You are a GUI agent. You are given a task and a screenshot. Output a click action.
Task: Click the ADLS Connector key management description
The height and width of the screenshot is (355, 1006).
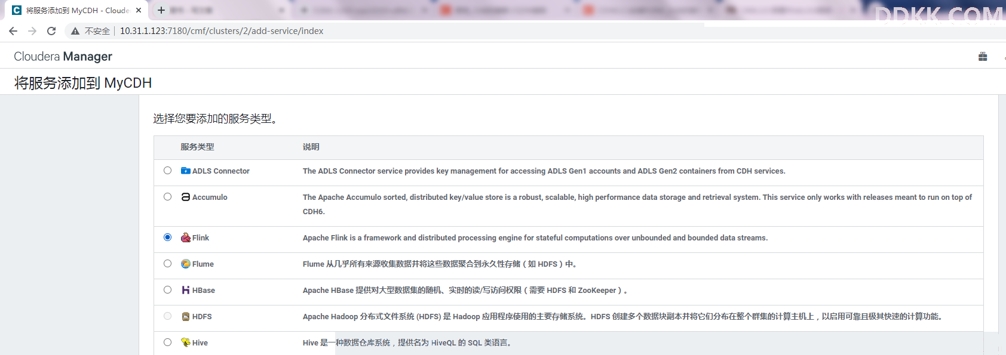pos(544,171)
